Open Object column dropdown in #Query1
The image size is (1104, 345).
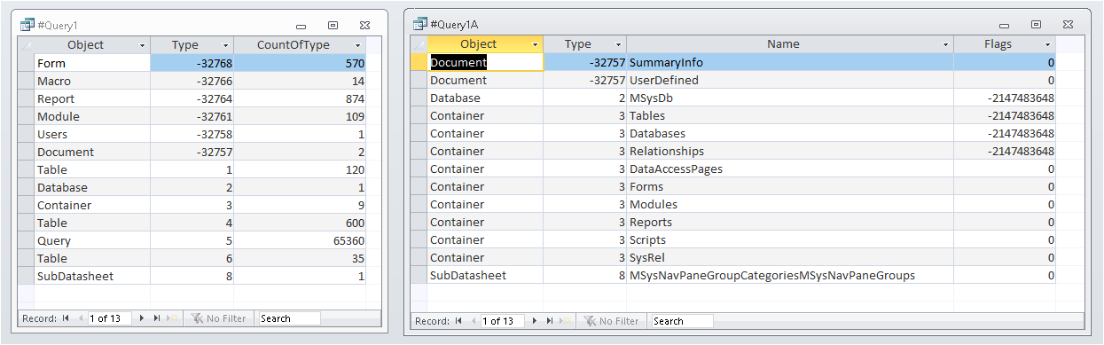coord(143,45)
